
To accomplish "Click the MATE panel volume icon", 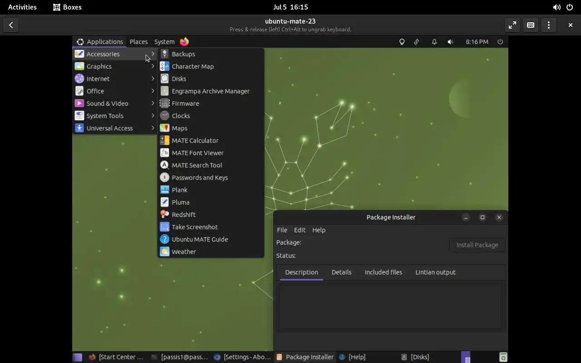I will click(450, 42).
